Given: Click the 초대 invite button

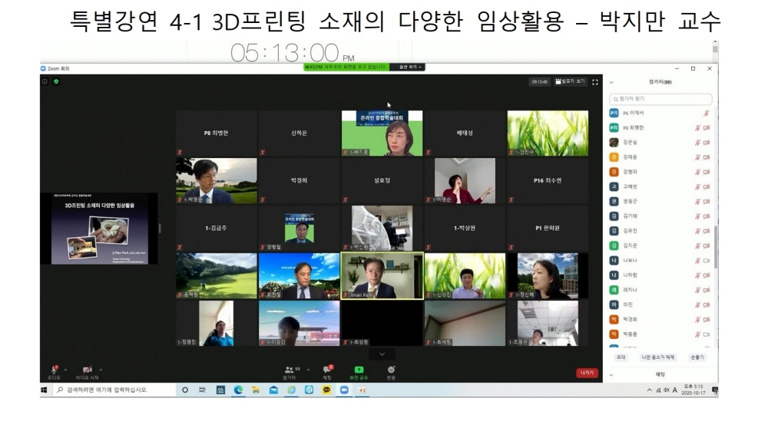Looking at the screenshot, I should point(620,357).
